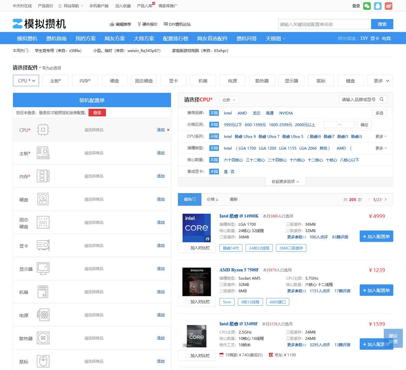Click the SSD icon in 固态硬盘 row
Screen dimensions: 406x370
[x=43, y=222]
